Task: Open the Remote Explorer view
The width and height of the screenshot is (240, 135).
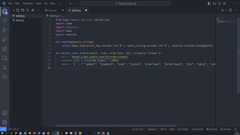Action: coord(4,58)
